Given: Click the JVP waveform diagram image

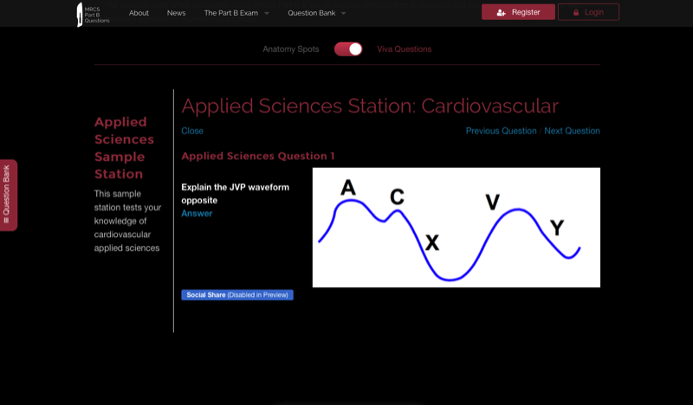Looking at the screenshot, I should click(x=456, y=228).
